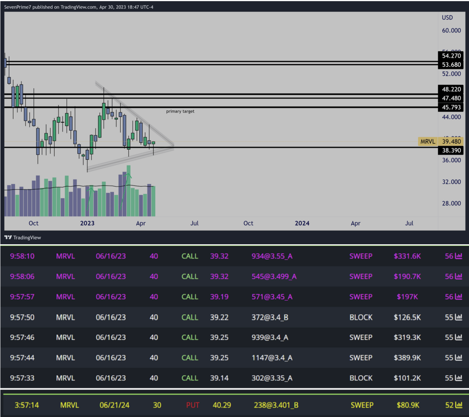Click the 2023 label on time axis
Screen dimensions: 469x417
pyautogui.click(x=87, y=223)
